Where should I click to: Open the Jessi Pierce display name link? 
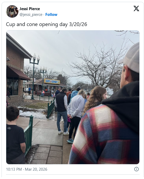(x=30, y=9)
